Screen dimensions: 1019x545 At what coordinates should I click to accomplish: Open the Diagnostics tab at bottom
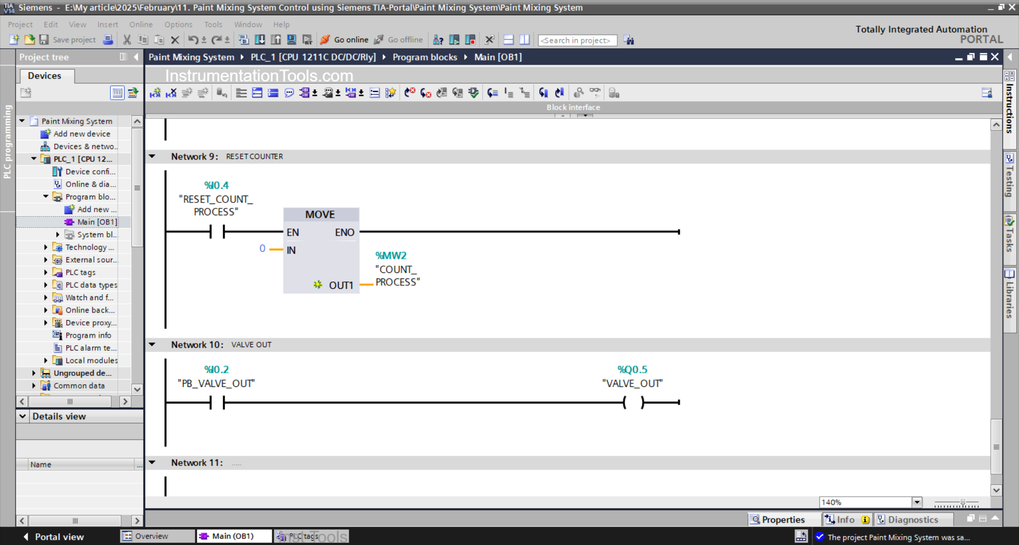point(914,520)
